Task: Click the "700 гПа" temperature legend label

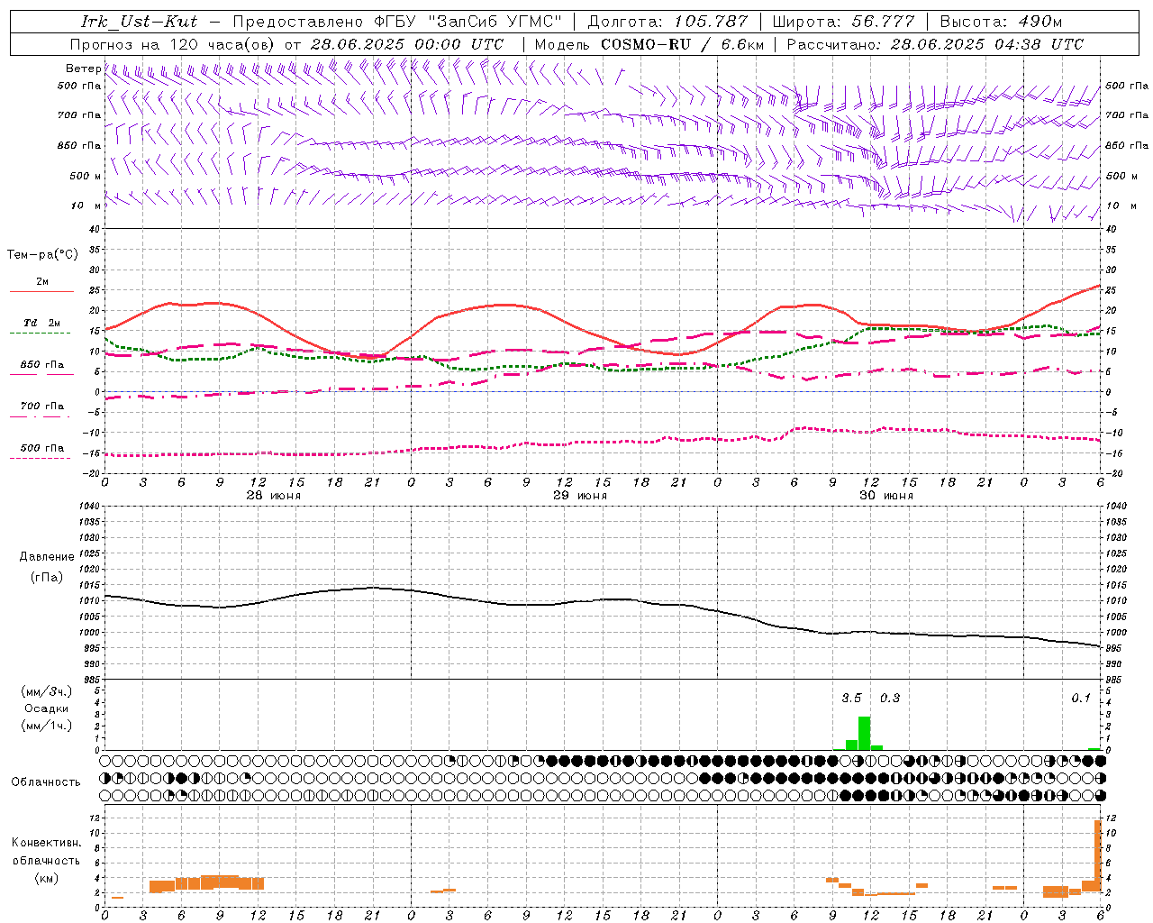Action: pos(42,406)
